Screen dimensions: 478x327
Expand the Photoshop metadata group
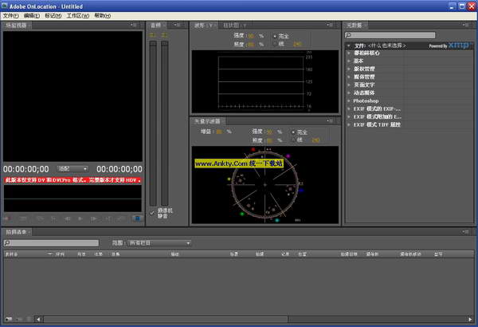(x=349, y=101)
